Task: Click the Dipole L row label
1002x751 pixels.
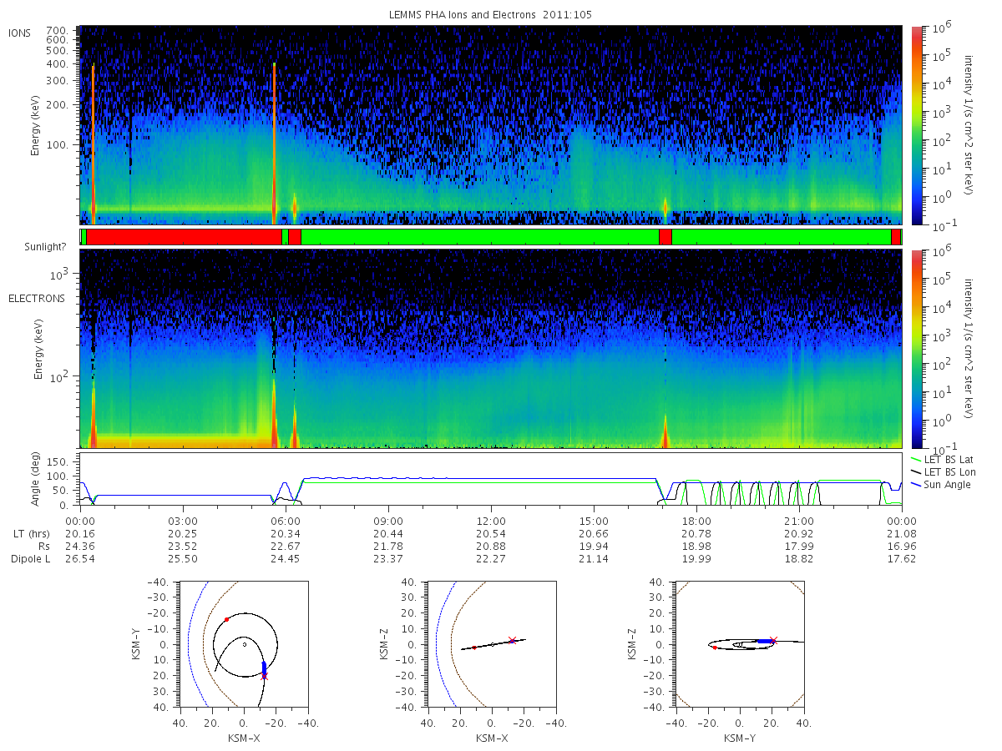Action: pyautogui.click(x=30, y=559)
